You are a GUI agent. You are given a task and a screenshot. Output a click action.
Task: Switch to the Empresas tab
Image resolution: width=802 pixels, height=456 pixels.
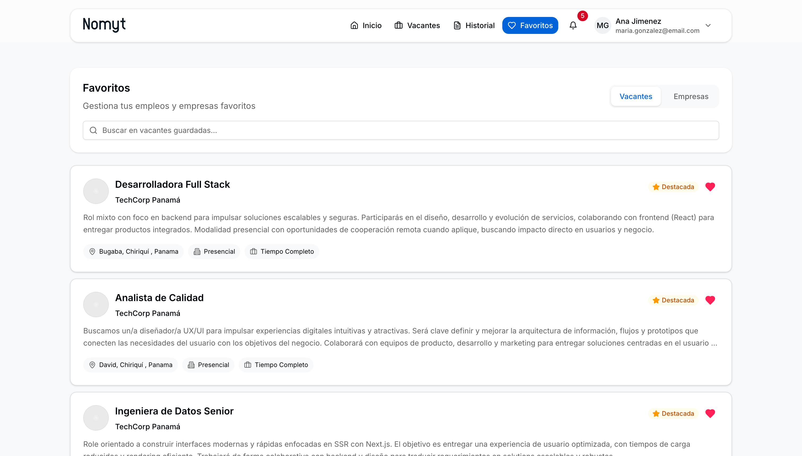click(x=691, y=96)
